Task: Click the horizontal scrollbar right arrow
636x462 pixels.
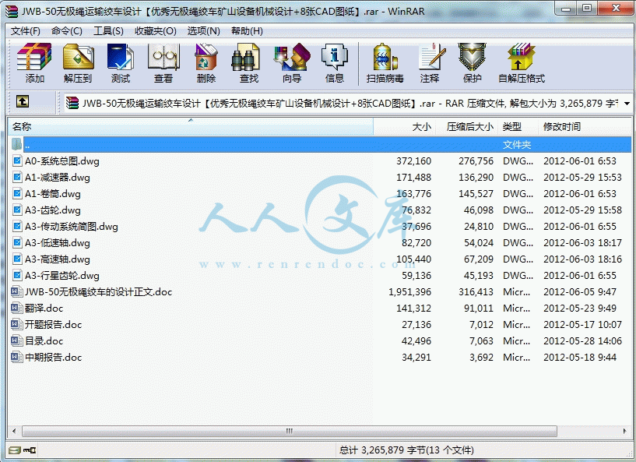Action: click(624, 431)
